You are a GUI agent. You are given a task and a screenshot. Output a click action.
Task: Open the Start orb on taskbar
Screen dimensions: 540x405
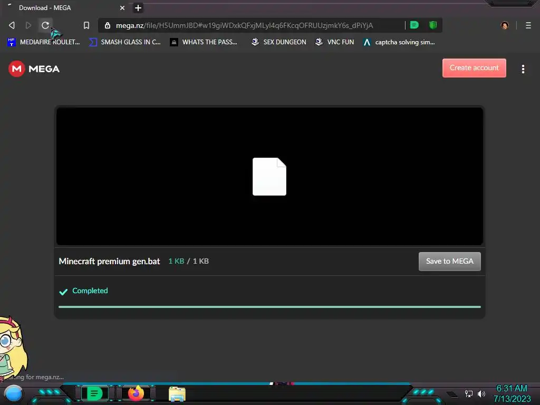pyautogui.click(x=13, y=394)
